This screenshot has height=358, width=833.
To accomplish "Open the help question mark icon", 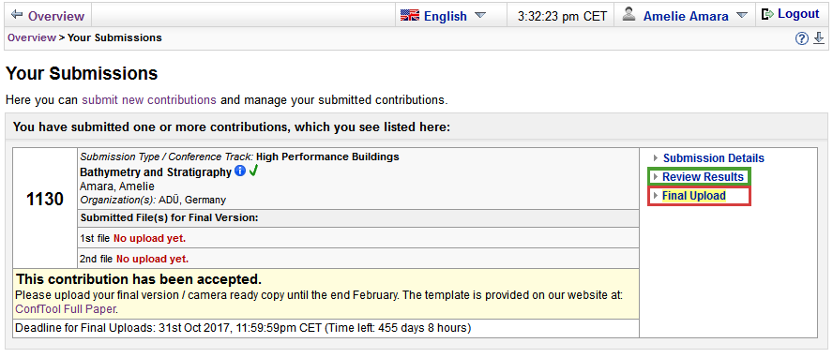I will click(802, 38).
